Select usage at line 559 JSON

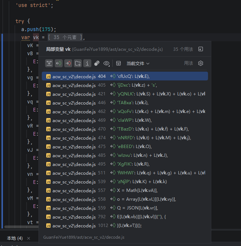point(125,208)
